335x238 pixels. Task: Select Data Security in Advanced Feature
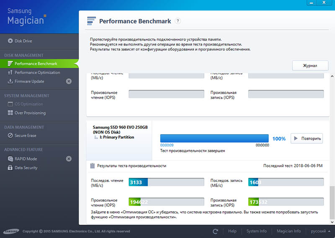26,168
